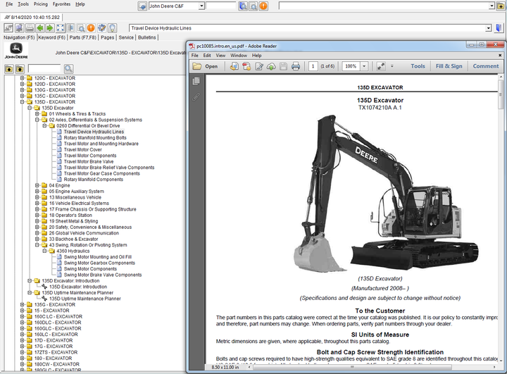The image size is (507, 374).
Task: Open the gear settings icon
Action: point(102,28)
